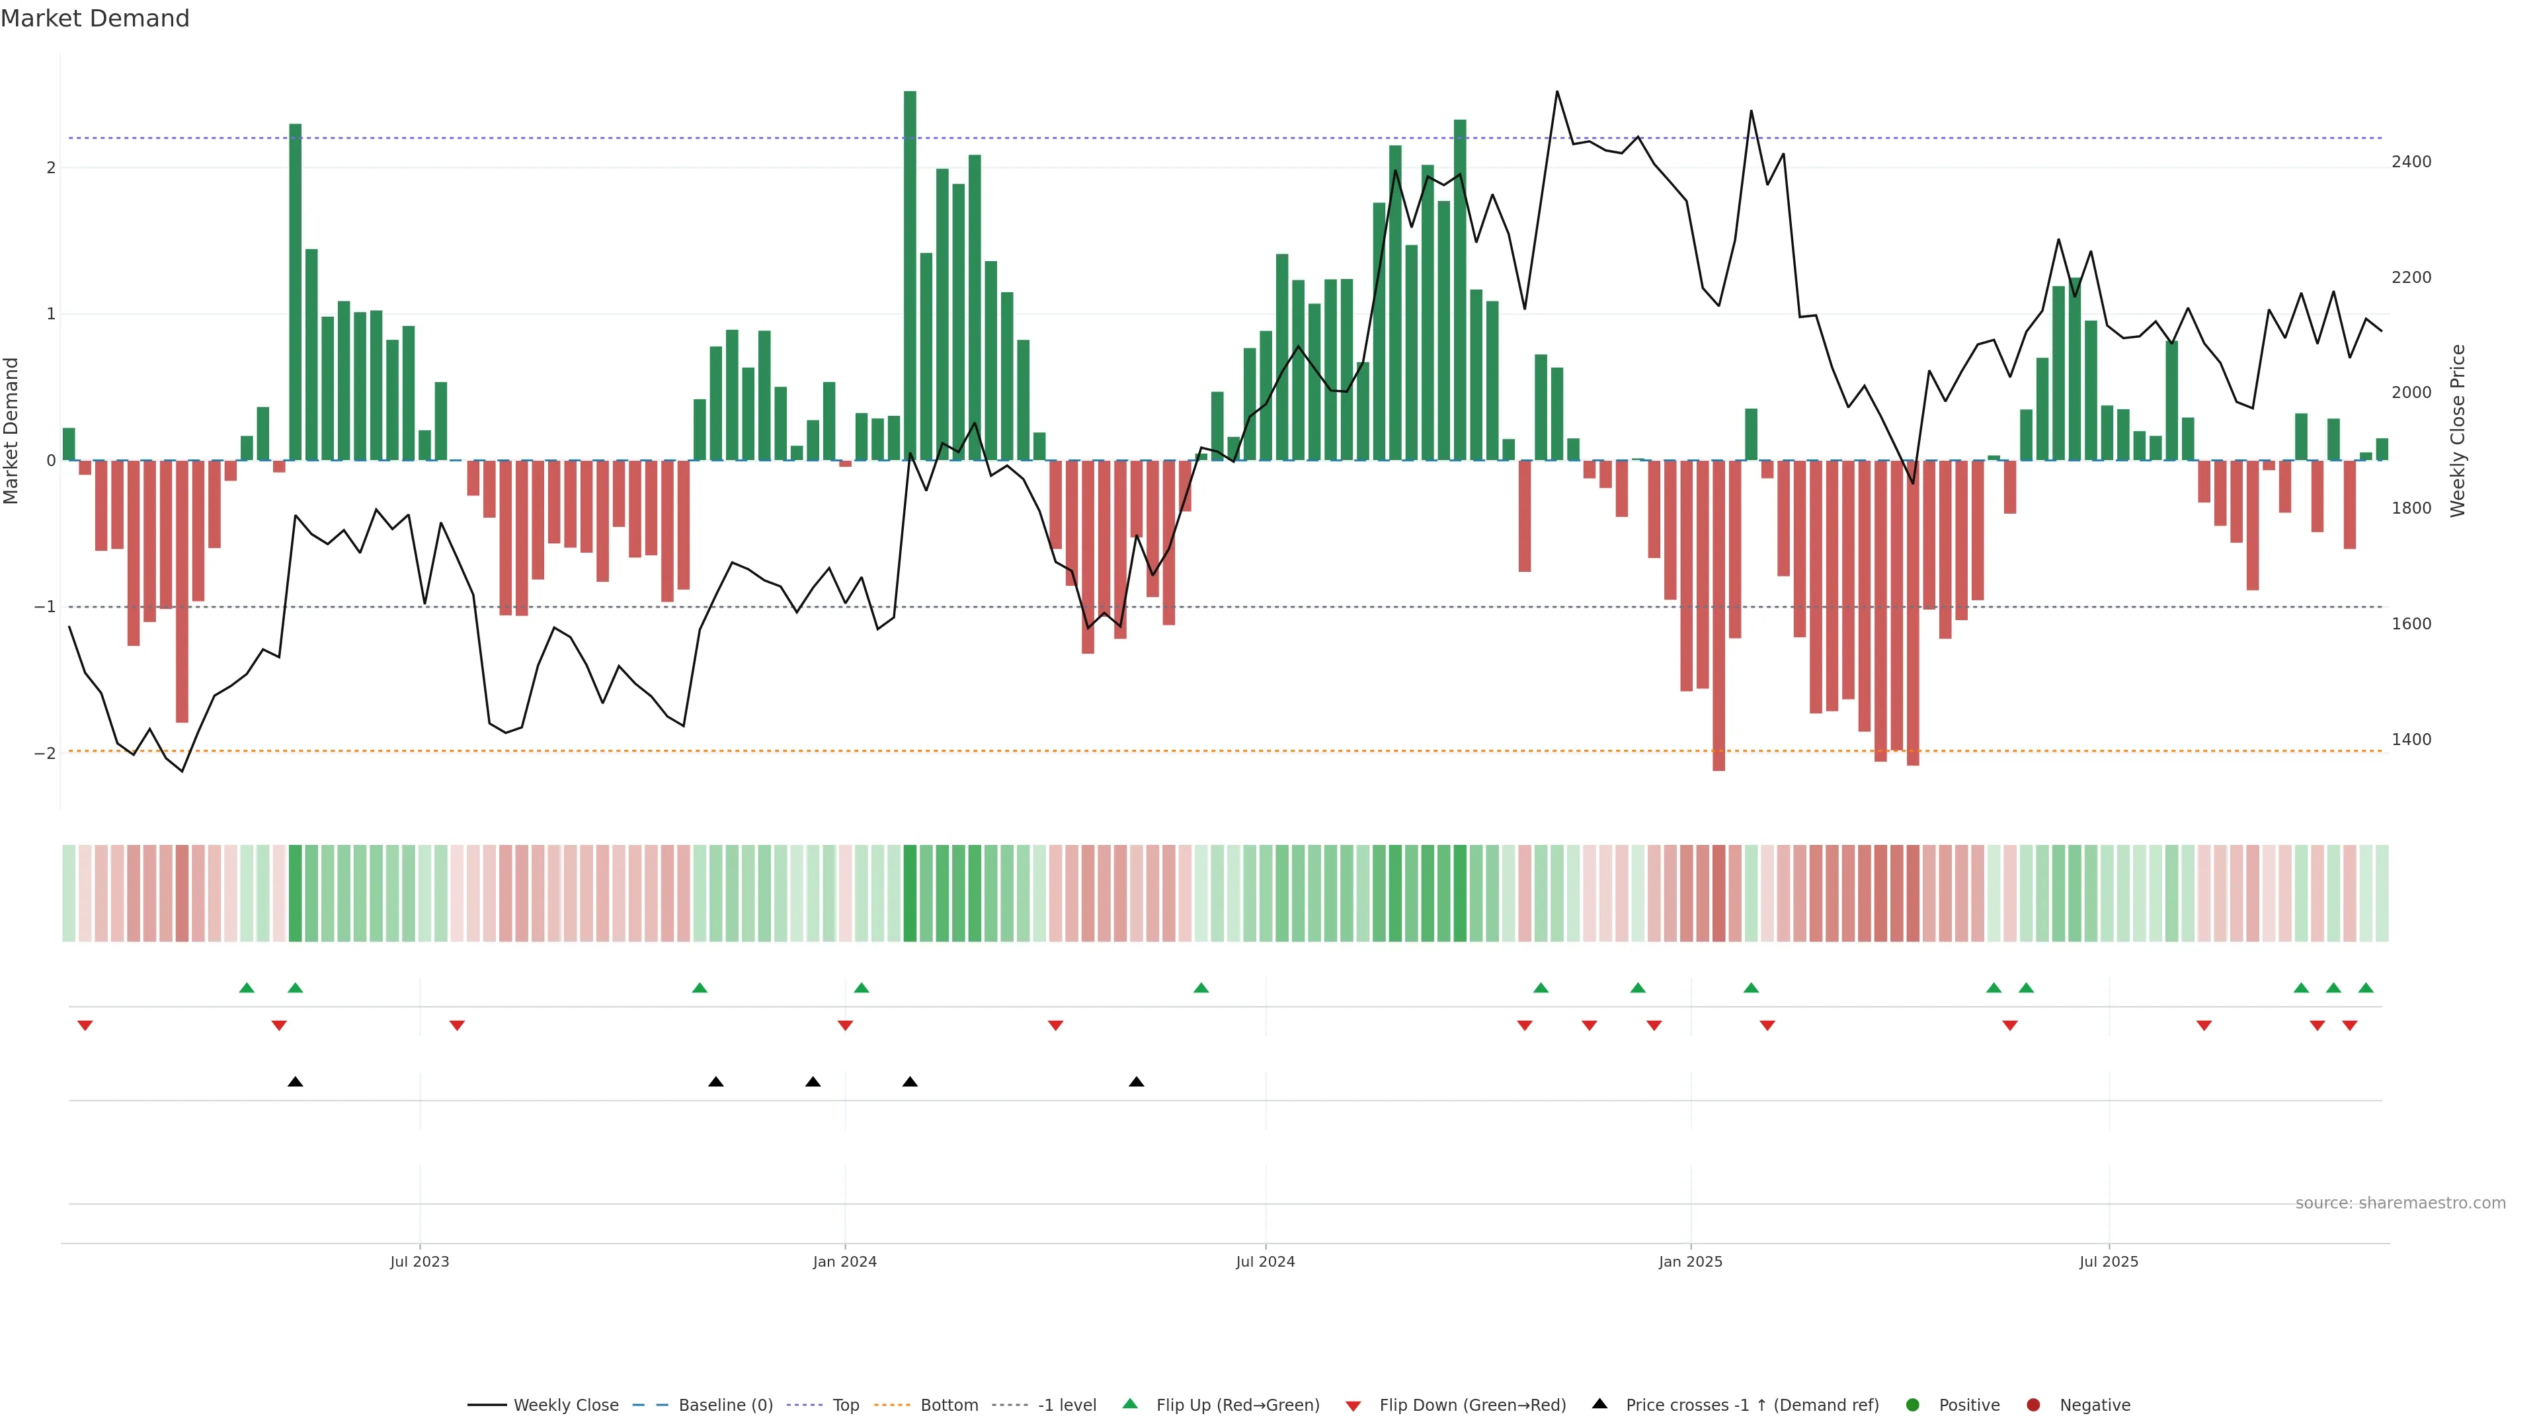
Task: Click the Jan 2025 x-axis label
Action: (1691, 1261)
